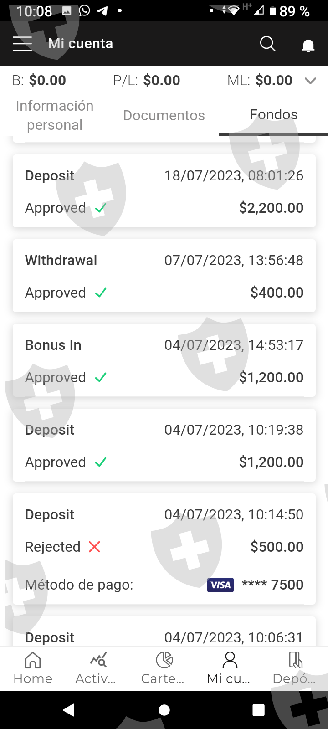This screenshot has height=729, width=328.
Task: Open notifications bell icon
Action: pos(308,45)
